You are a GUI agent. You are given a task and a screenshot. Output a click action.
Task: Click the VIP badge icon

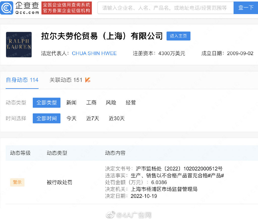click(x=87, y=80)
